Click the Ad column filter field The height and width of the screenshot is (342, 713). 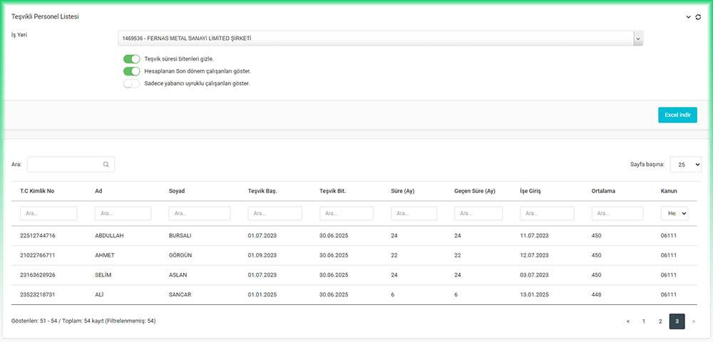pyautogui.click(x=123, y=213)
